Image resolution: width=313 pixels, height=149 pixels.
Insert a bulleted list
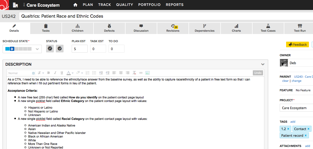click(94, 73)
